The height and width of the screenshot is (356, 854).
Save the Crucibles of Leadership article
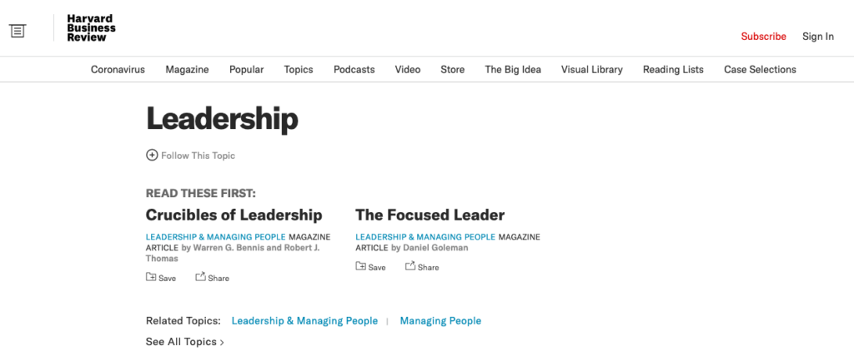161,277
